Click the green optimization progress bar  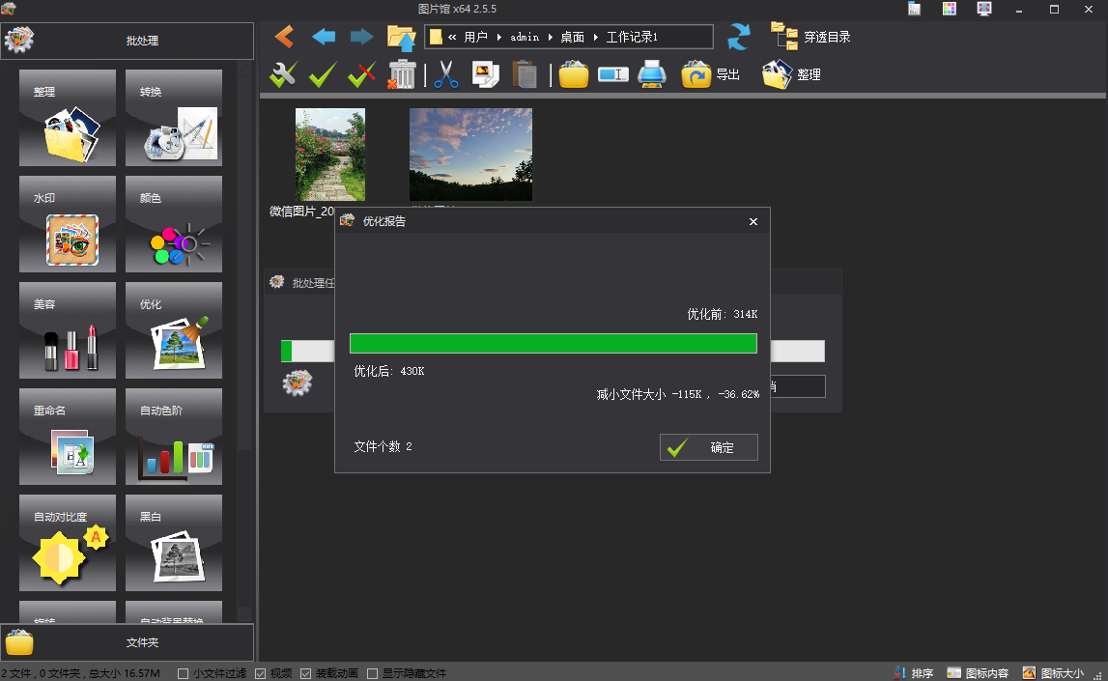(553, 344)
